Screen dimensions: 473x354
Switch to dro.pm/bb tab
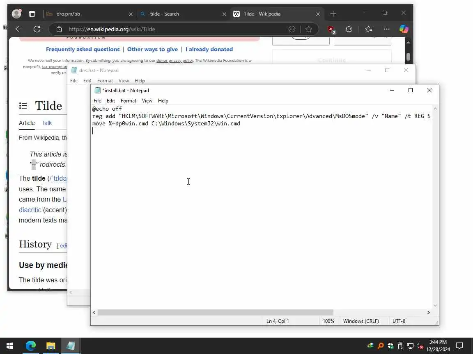(x=89, y=14)
